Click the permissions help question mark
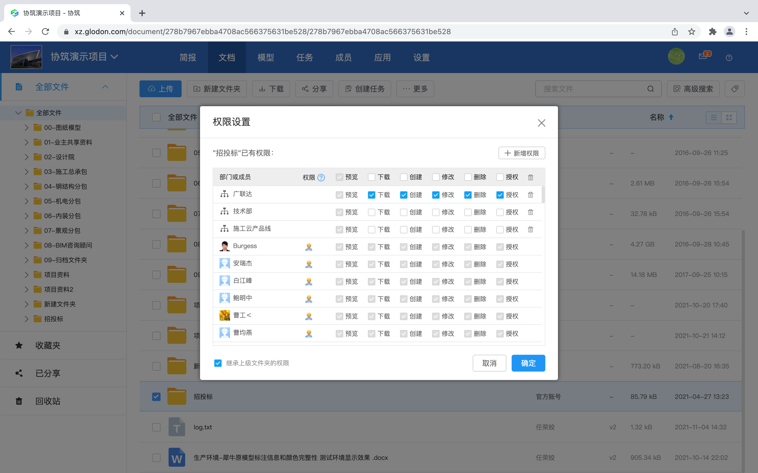 click(x=321, y=177)
